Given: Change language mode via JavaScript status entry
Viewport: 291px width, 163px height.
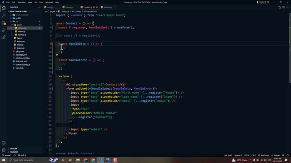Looking at the screenshot, I should (x=263, y=155).
